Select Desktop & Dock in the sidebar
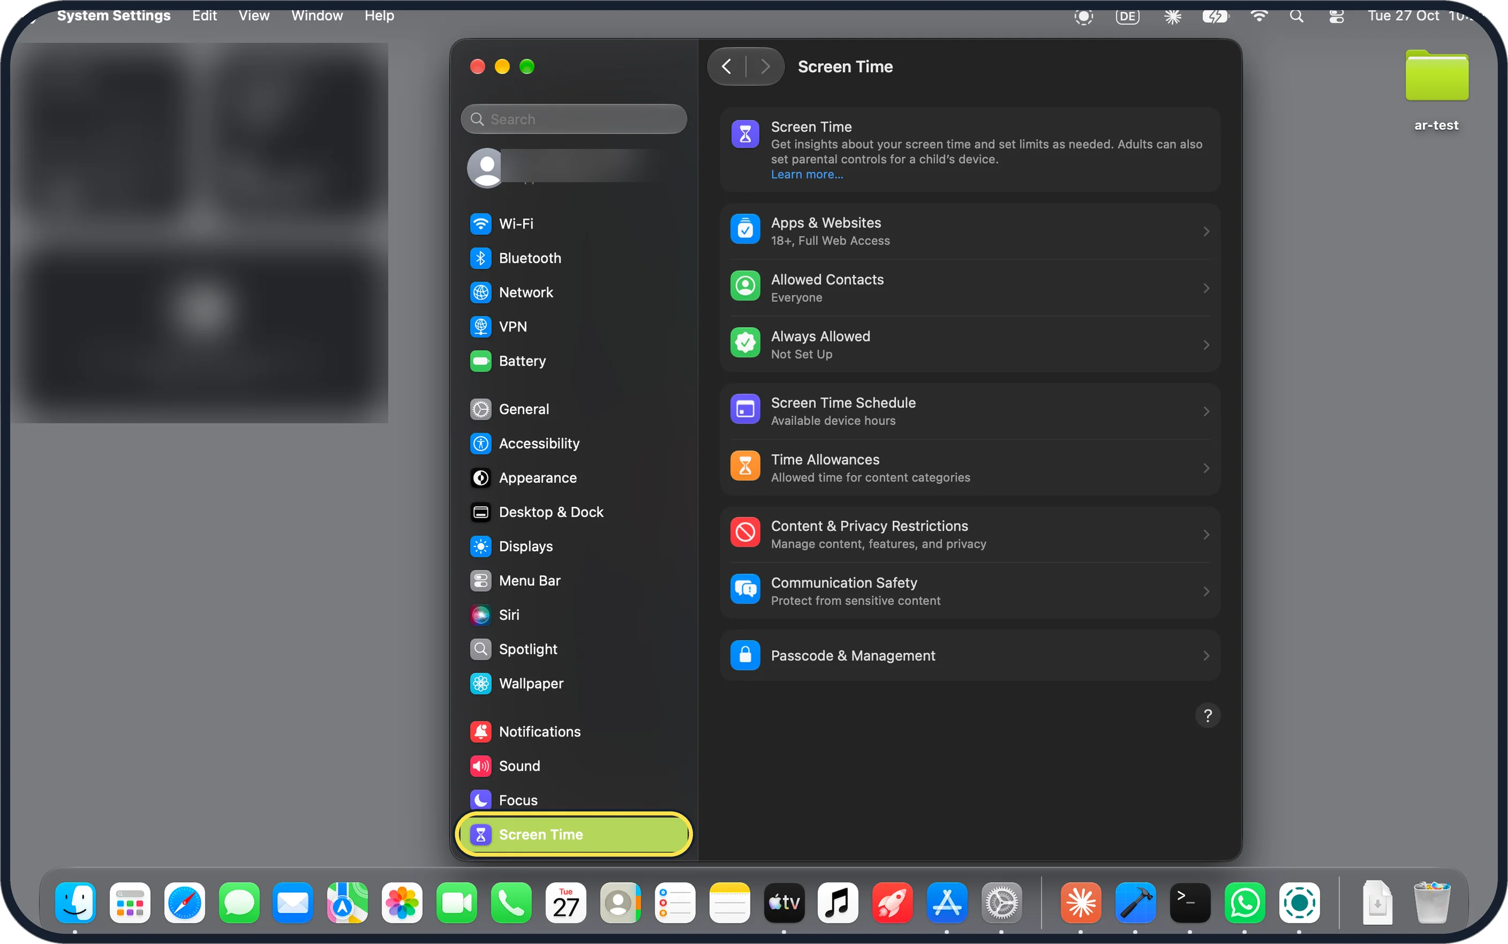1508x944 pixels. click(573, 512)
